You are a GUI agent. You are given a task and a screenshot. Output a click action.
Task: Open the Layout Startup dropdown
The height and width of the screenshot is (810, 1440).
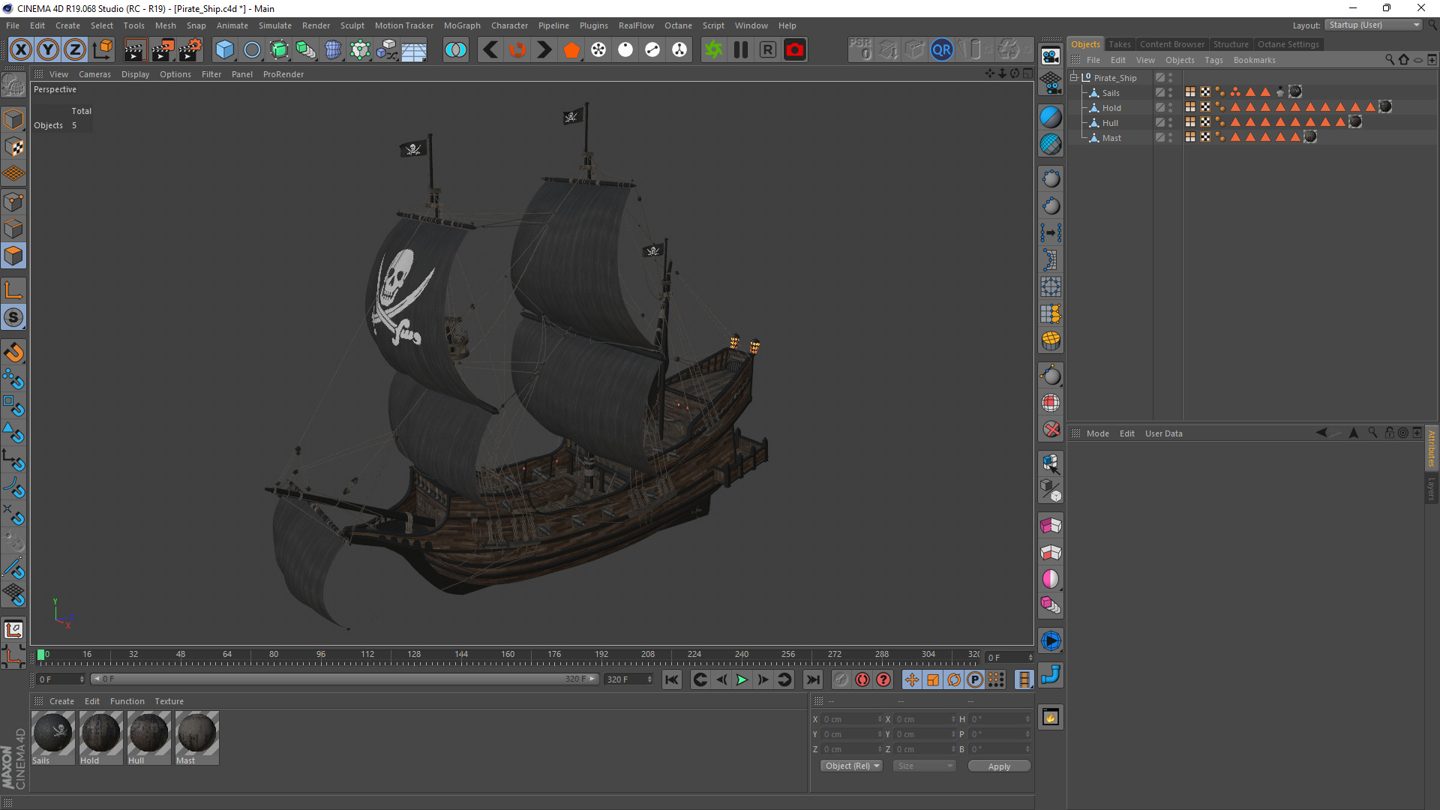(x=1374, y=25)
